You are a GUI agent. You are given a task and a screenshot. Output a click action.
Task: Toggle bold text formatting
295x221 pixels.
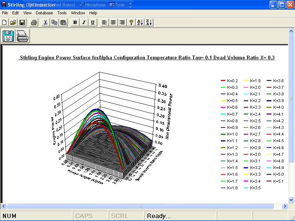pyautogui.click(x=75, y=22)
